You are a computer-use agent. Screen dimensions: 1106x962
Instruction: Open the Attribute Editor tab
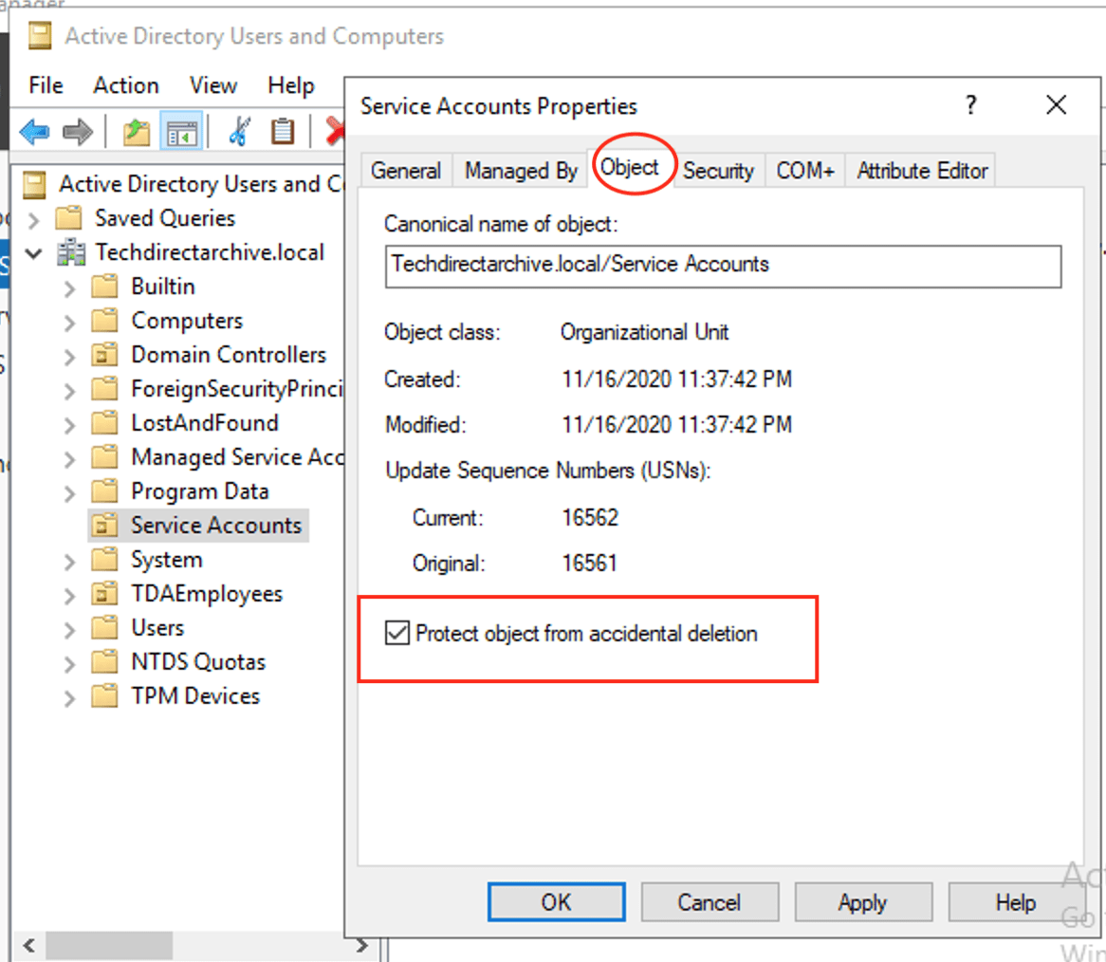[922, 171]
